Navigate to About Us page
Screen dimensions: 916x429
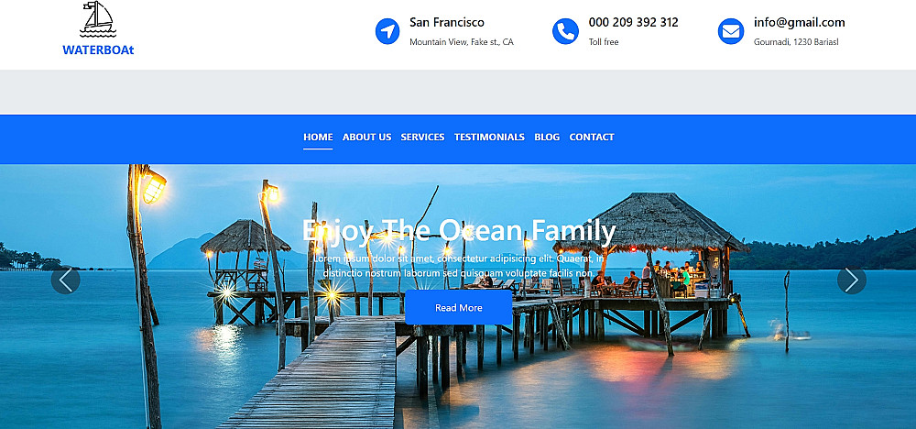(367, 137)
